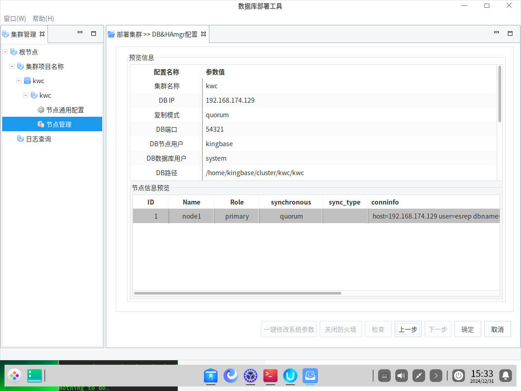This screenshot has height=391, width=521.
Task: Open the terminal icon in the taskbar
Action: (270, 376)
